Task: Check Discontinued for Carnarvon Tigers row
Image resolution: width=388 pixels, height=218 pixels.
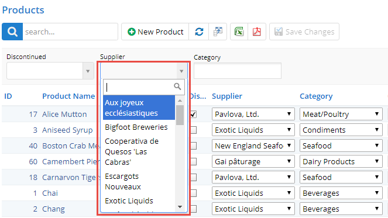Action: point(193,178)
